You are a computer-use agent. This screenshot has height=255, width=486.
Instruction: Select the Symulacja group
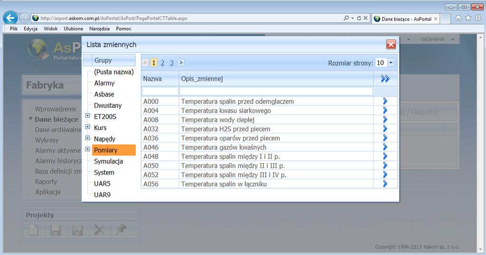click(109, 161)
